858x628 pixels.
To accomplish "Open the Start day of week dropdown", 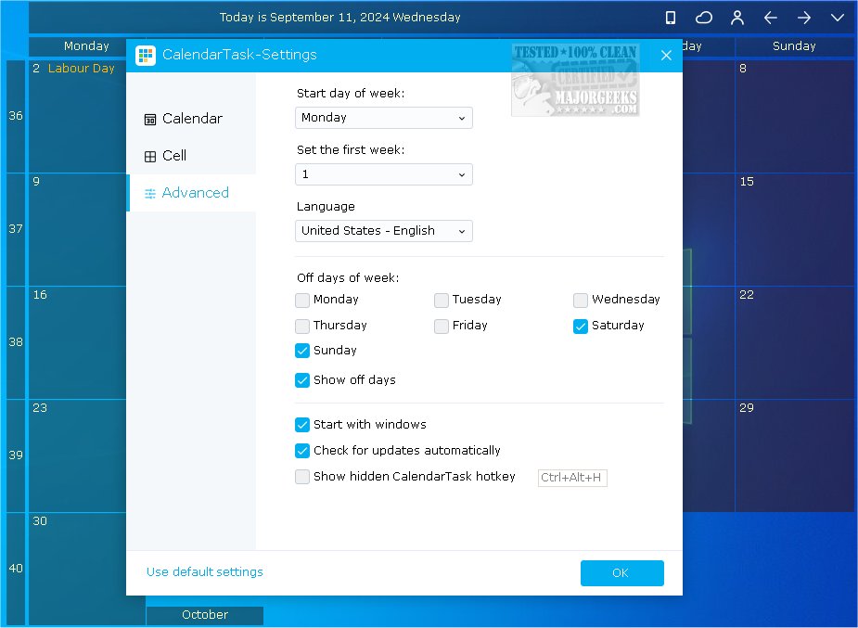I will point(384,118).
